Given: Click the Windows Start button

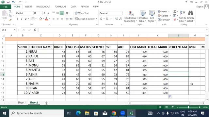Looking at the screenshot, I should (4, 113).
